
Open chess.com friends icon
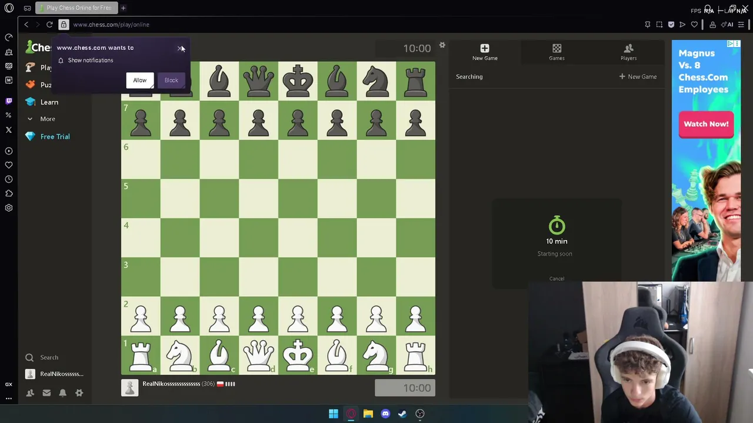coord(30,393)
